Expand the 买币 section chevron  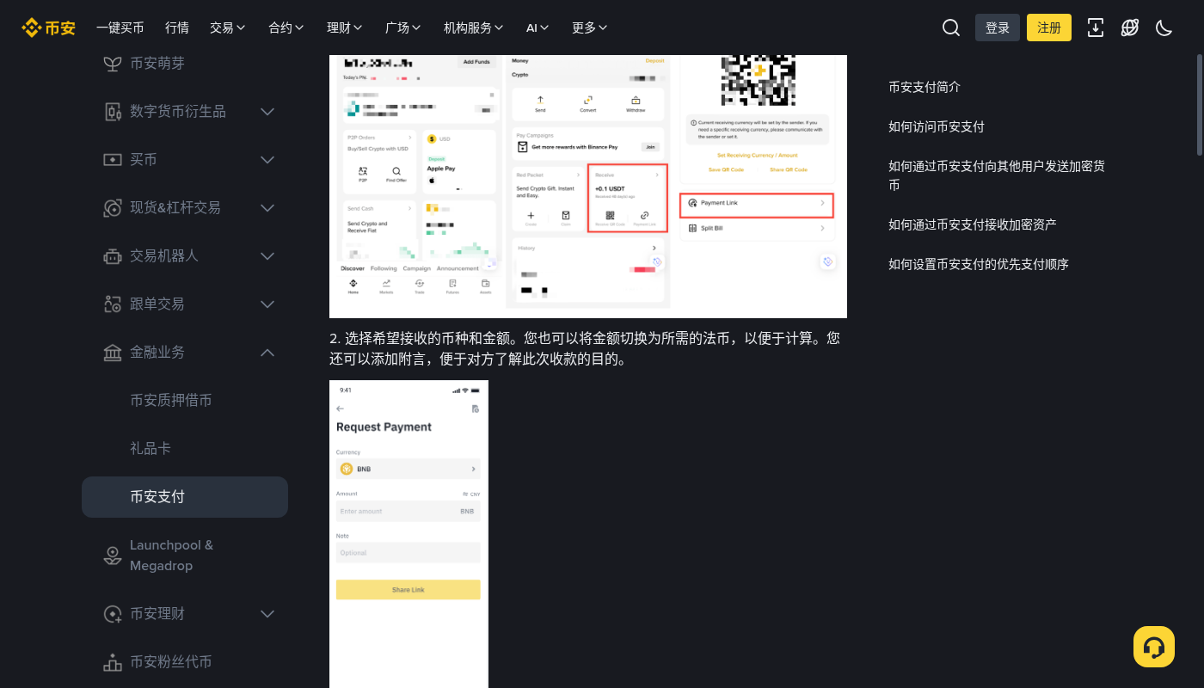(267, 160)
